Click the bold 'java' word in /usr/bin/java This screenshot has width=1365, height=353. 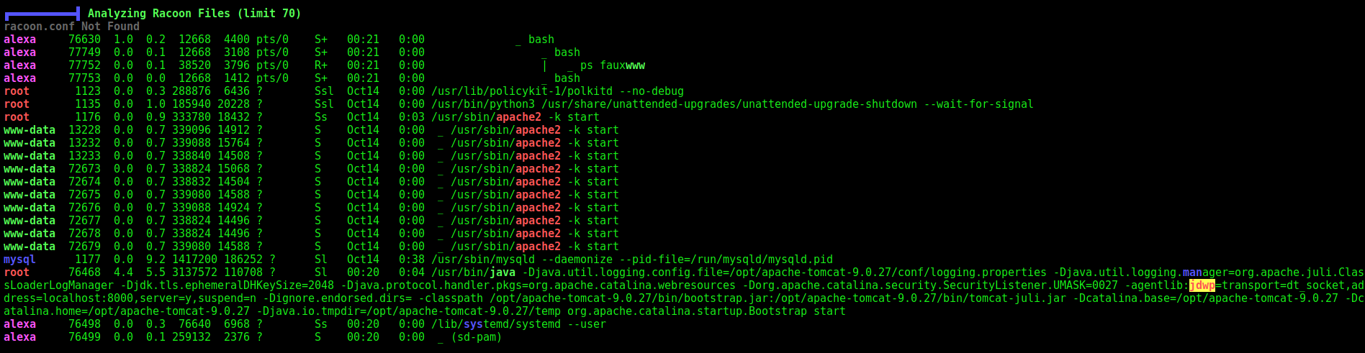tap(503, 272)
